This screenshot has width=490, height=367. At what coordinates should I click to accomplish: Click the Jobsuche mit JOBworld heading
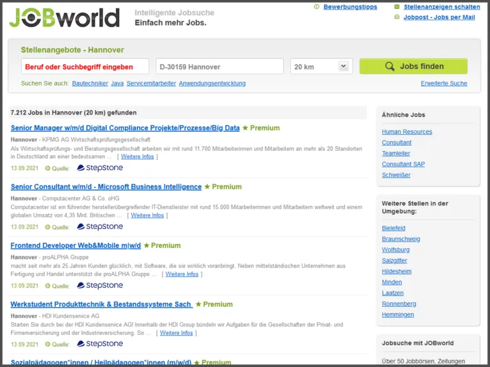(x=418, y=343)
